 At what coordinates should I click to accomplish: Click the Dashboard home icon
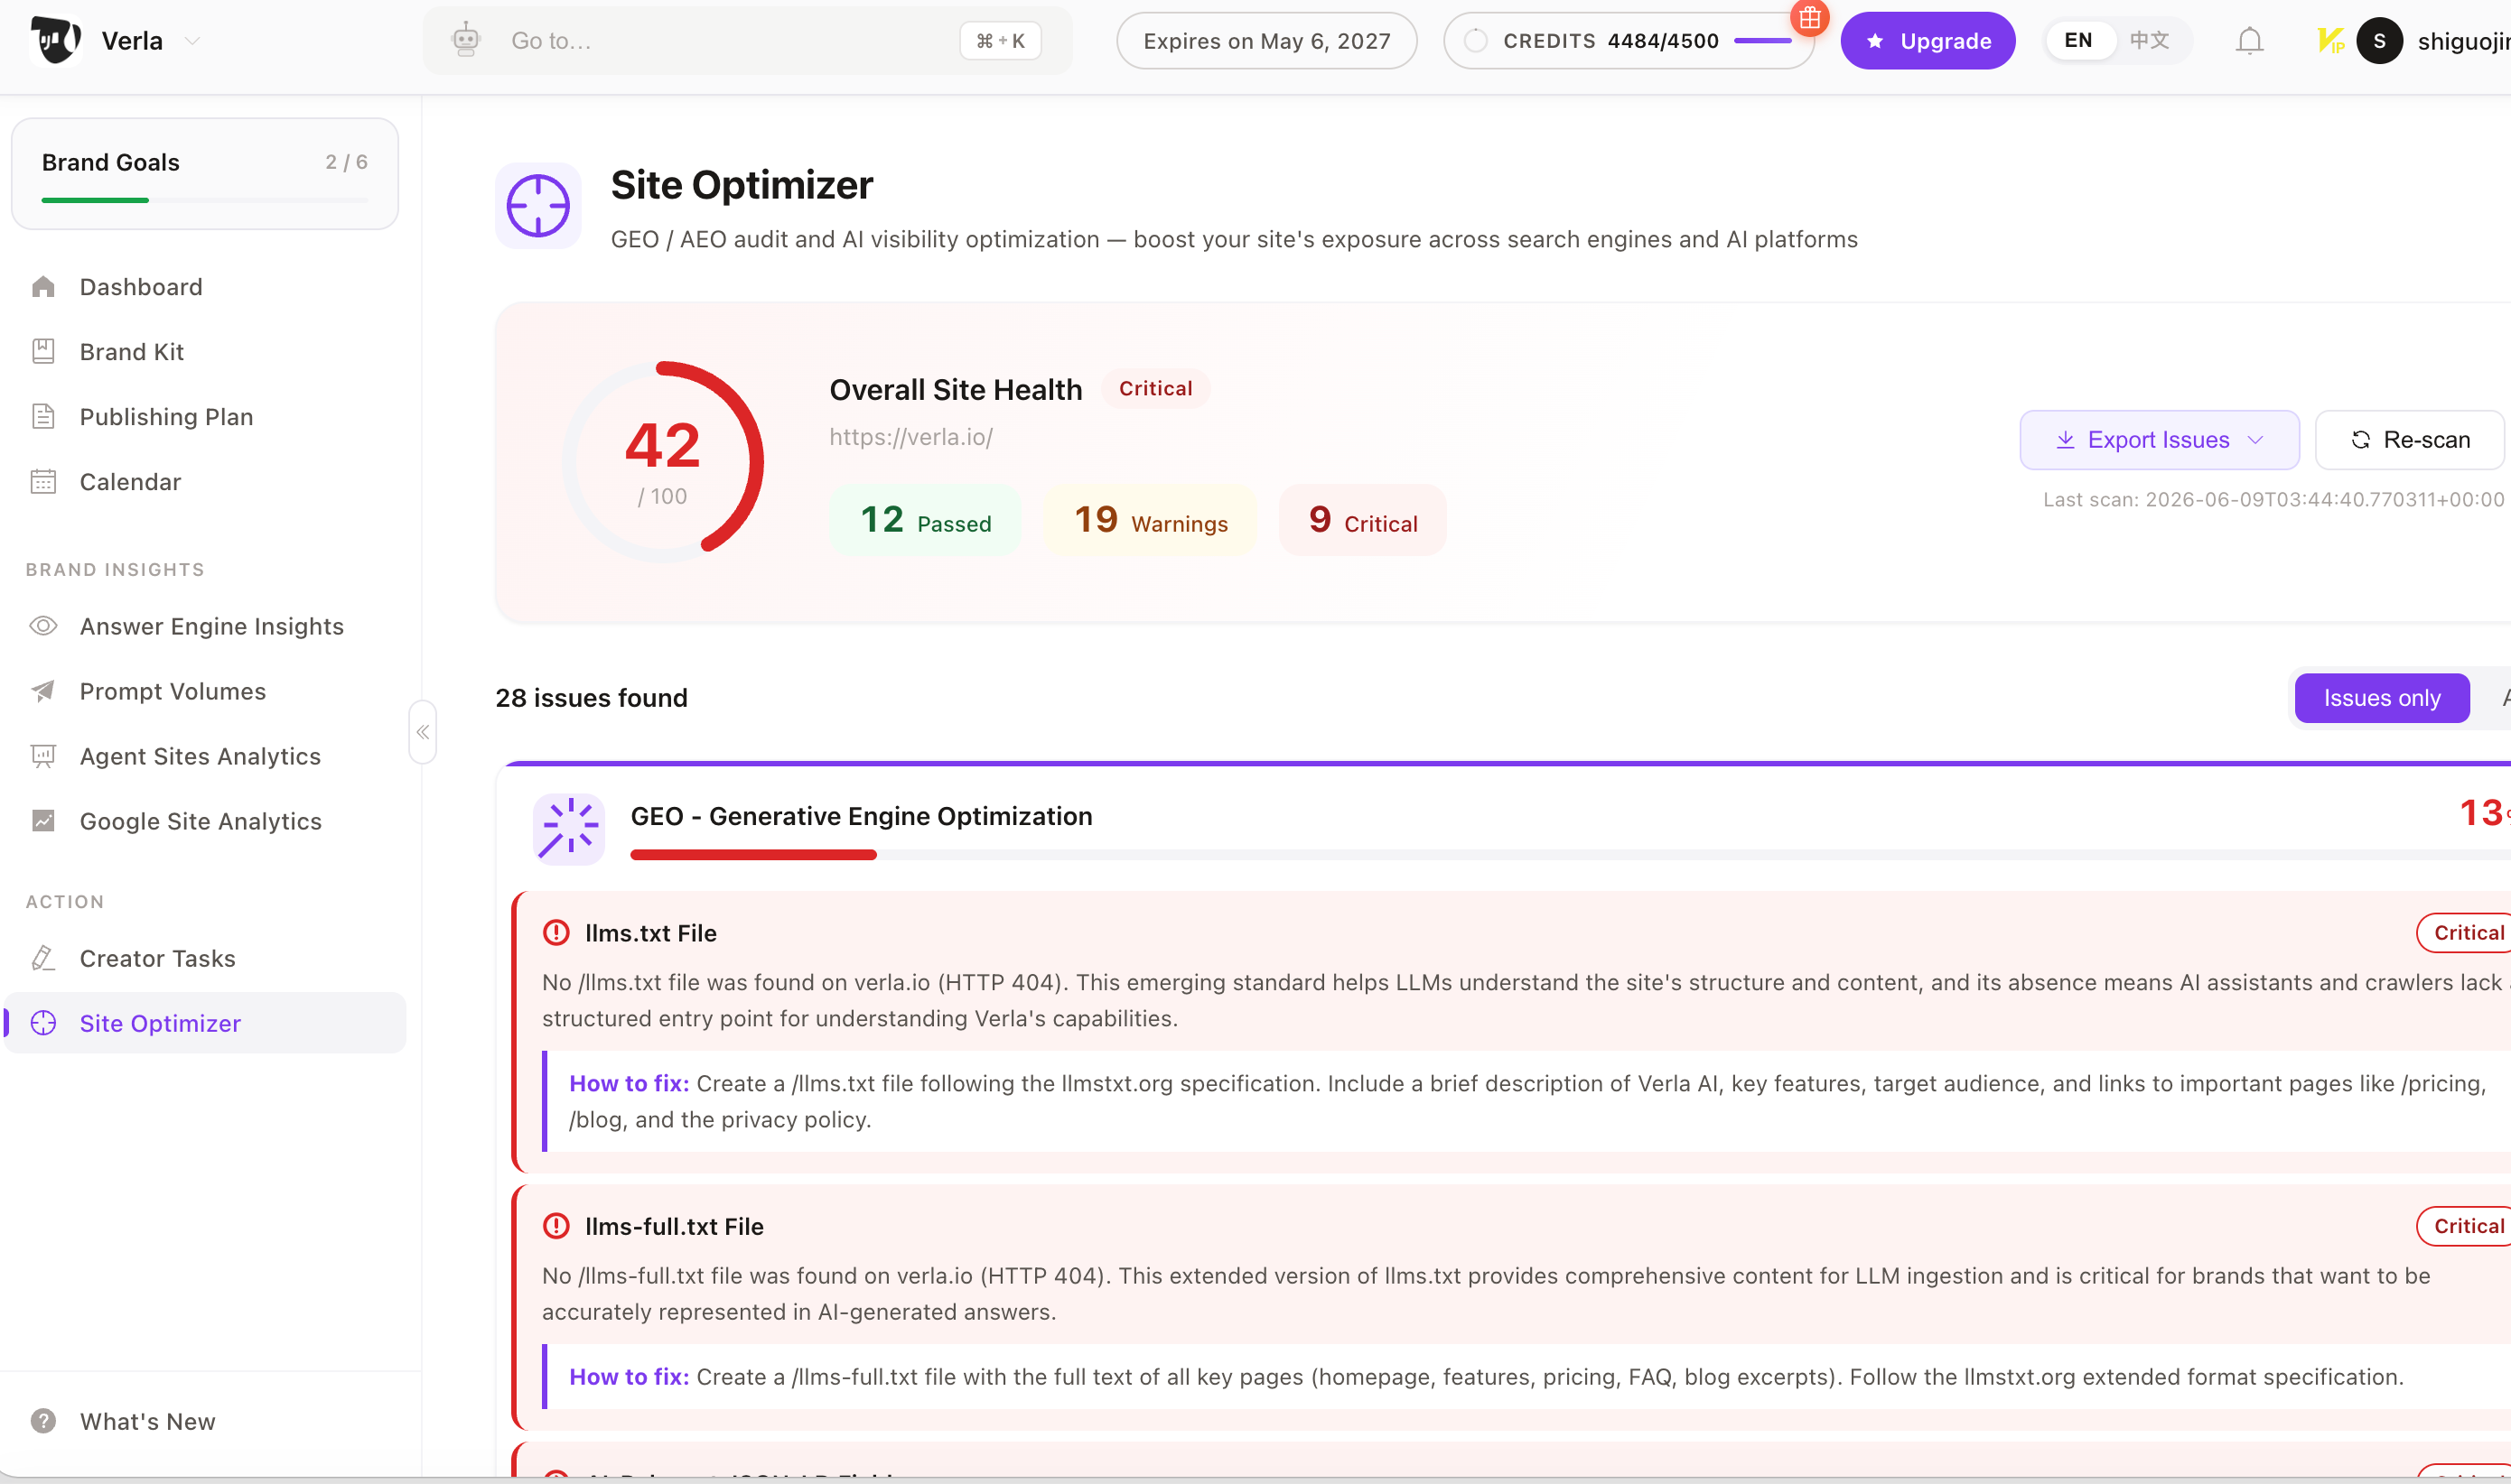(x=43, y=287)
